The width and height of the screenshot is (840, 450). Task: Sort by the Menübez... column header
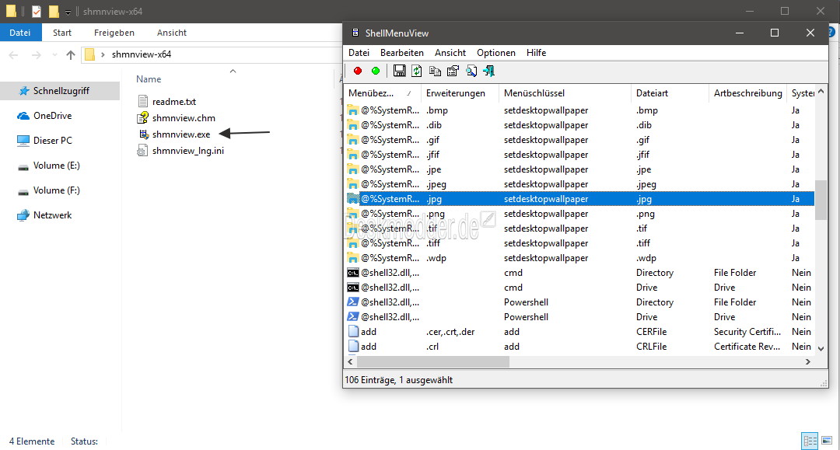click(x=382, y=93)
